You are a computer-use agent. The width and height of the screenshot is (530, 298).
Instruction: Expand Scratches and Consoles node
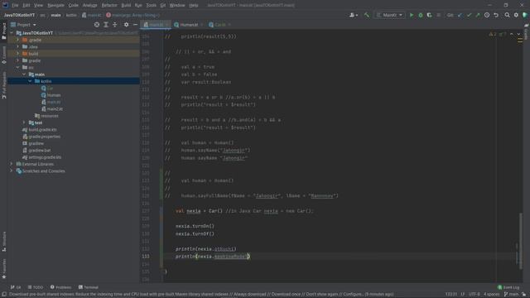(x=12, y=171)
